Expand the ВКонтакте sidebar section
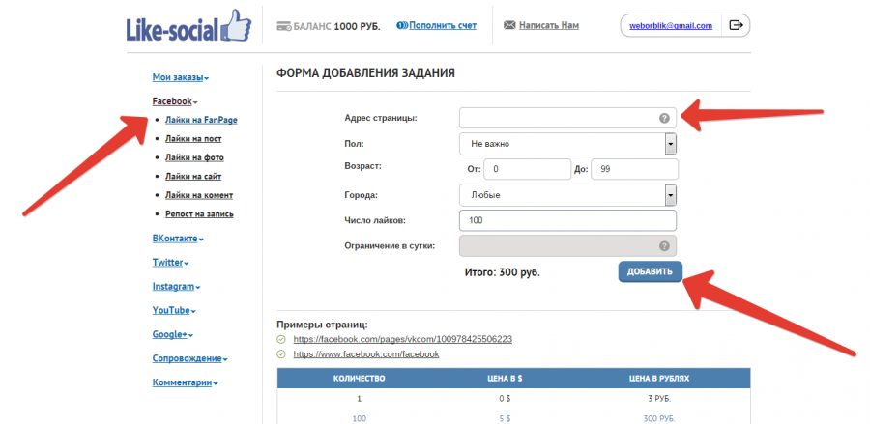 (178, 239)
